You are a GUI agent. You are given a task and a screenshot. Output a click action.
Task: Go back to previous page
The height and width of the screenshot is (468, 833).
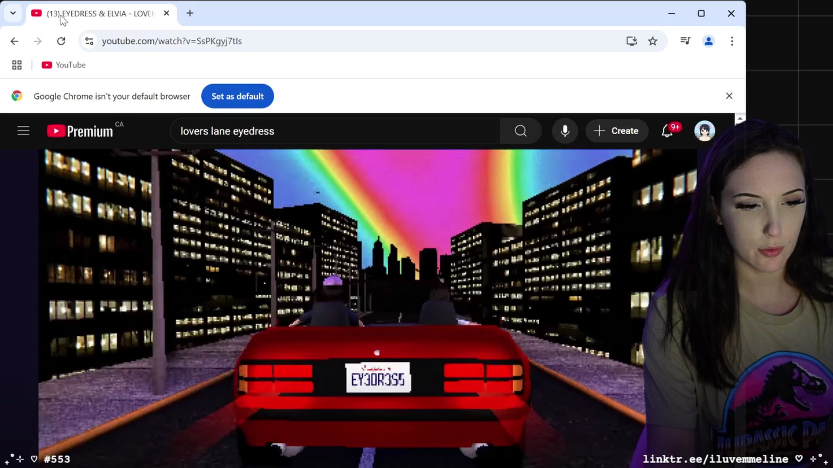tap(14, 41)
